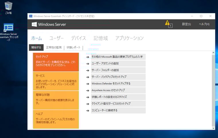The image size is (218, 138).
Task: Select the 簡単な状態 category tile
Action: pos(56,100)
